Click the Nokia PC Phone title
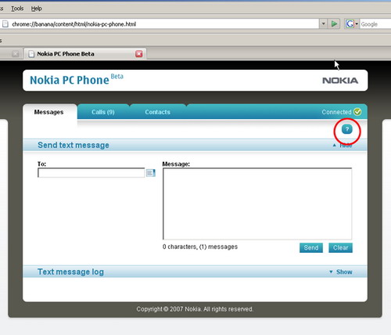The image size is (391, 335). 70,80
